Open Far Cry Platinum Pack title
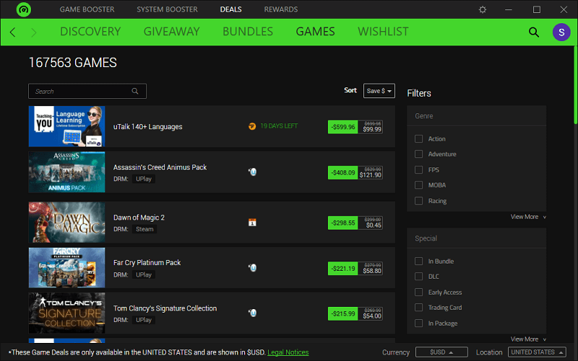The image size is (578, 361). 147,263
